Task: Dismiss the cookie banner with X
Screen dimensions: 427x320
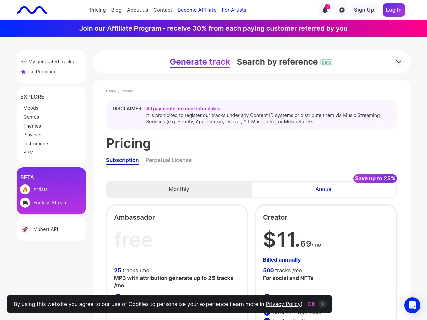Action: (322, 304)
